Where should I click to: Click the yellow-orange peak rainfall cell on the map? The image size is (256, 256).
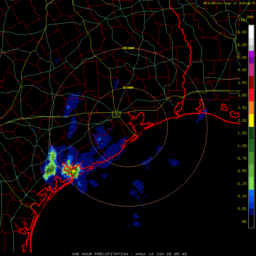point(74,171)
